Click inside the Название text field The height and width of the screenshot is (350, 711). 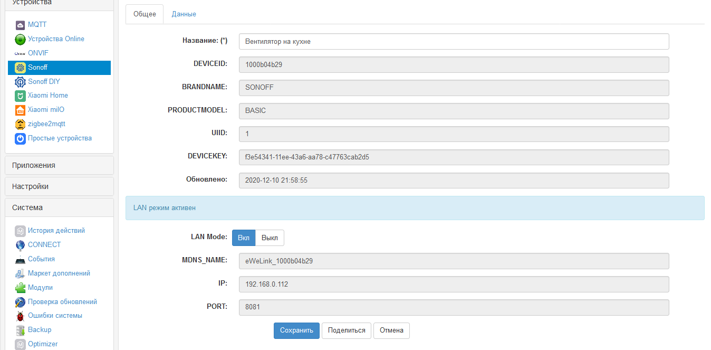tap(454, 41)
